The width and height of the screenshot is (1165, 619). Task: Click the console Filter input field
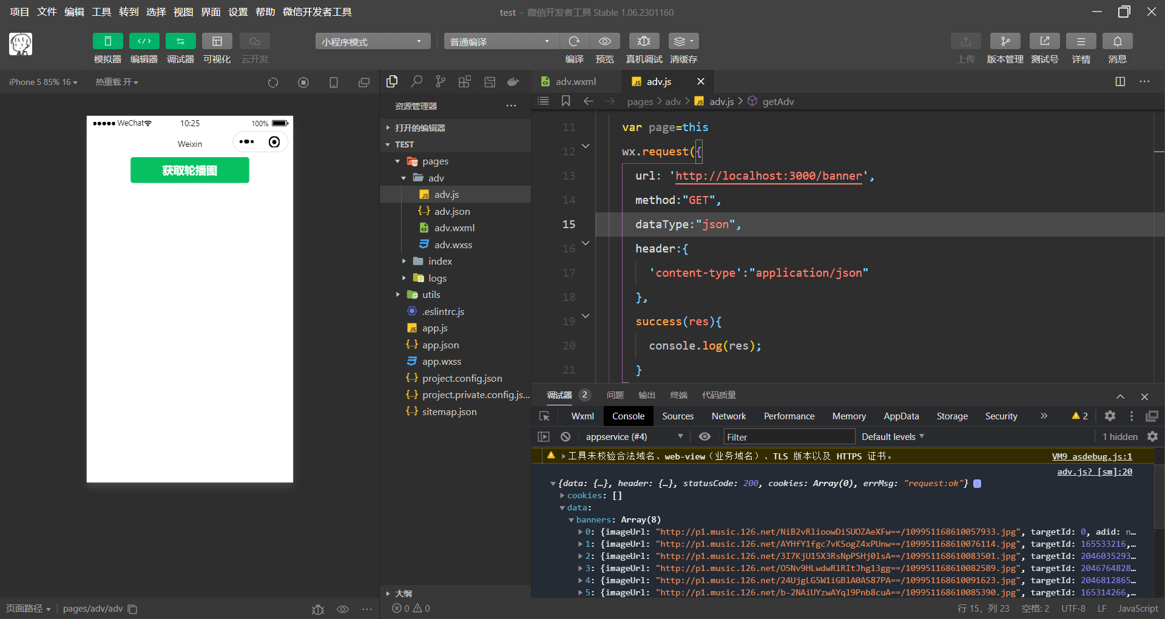[789, 436]
